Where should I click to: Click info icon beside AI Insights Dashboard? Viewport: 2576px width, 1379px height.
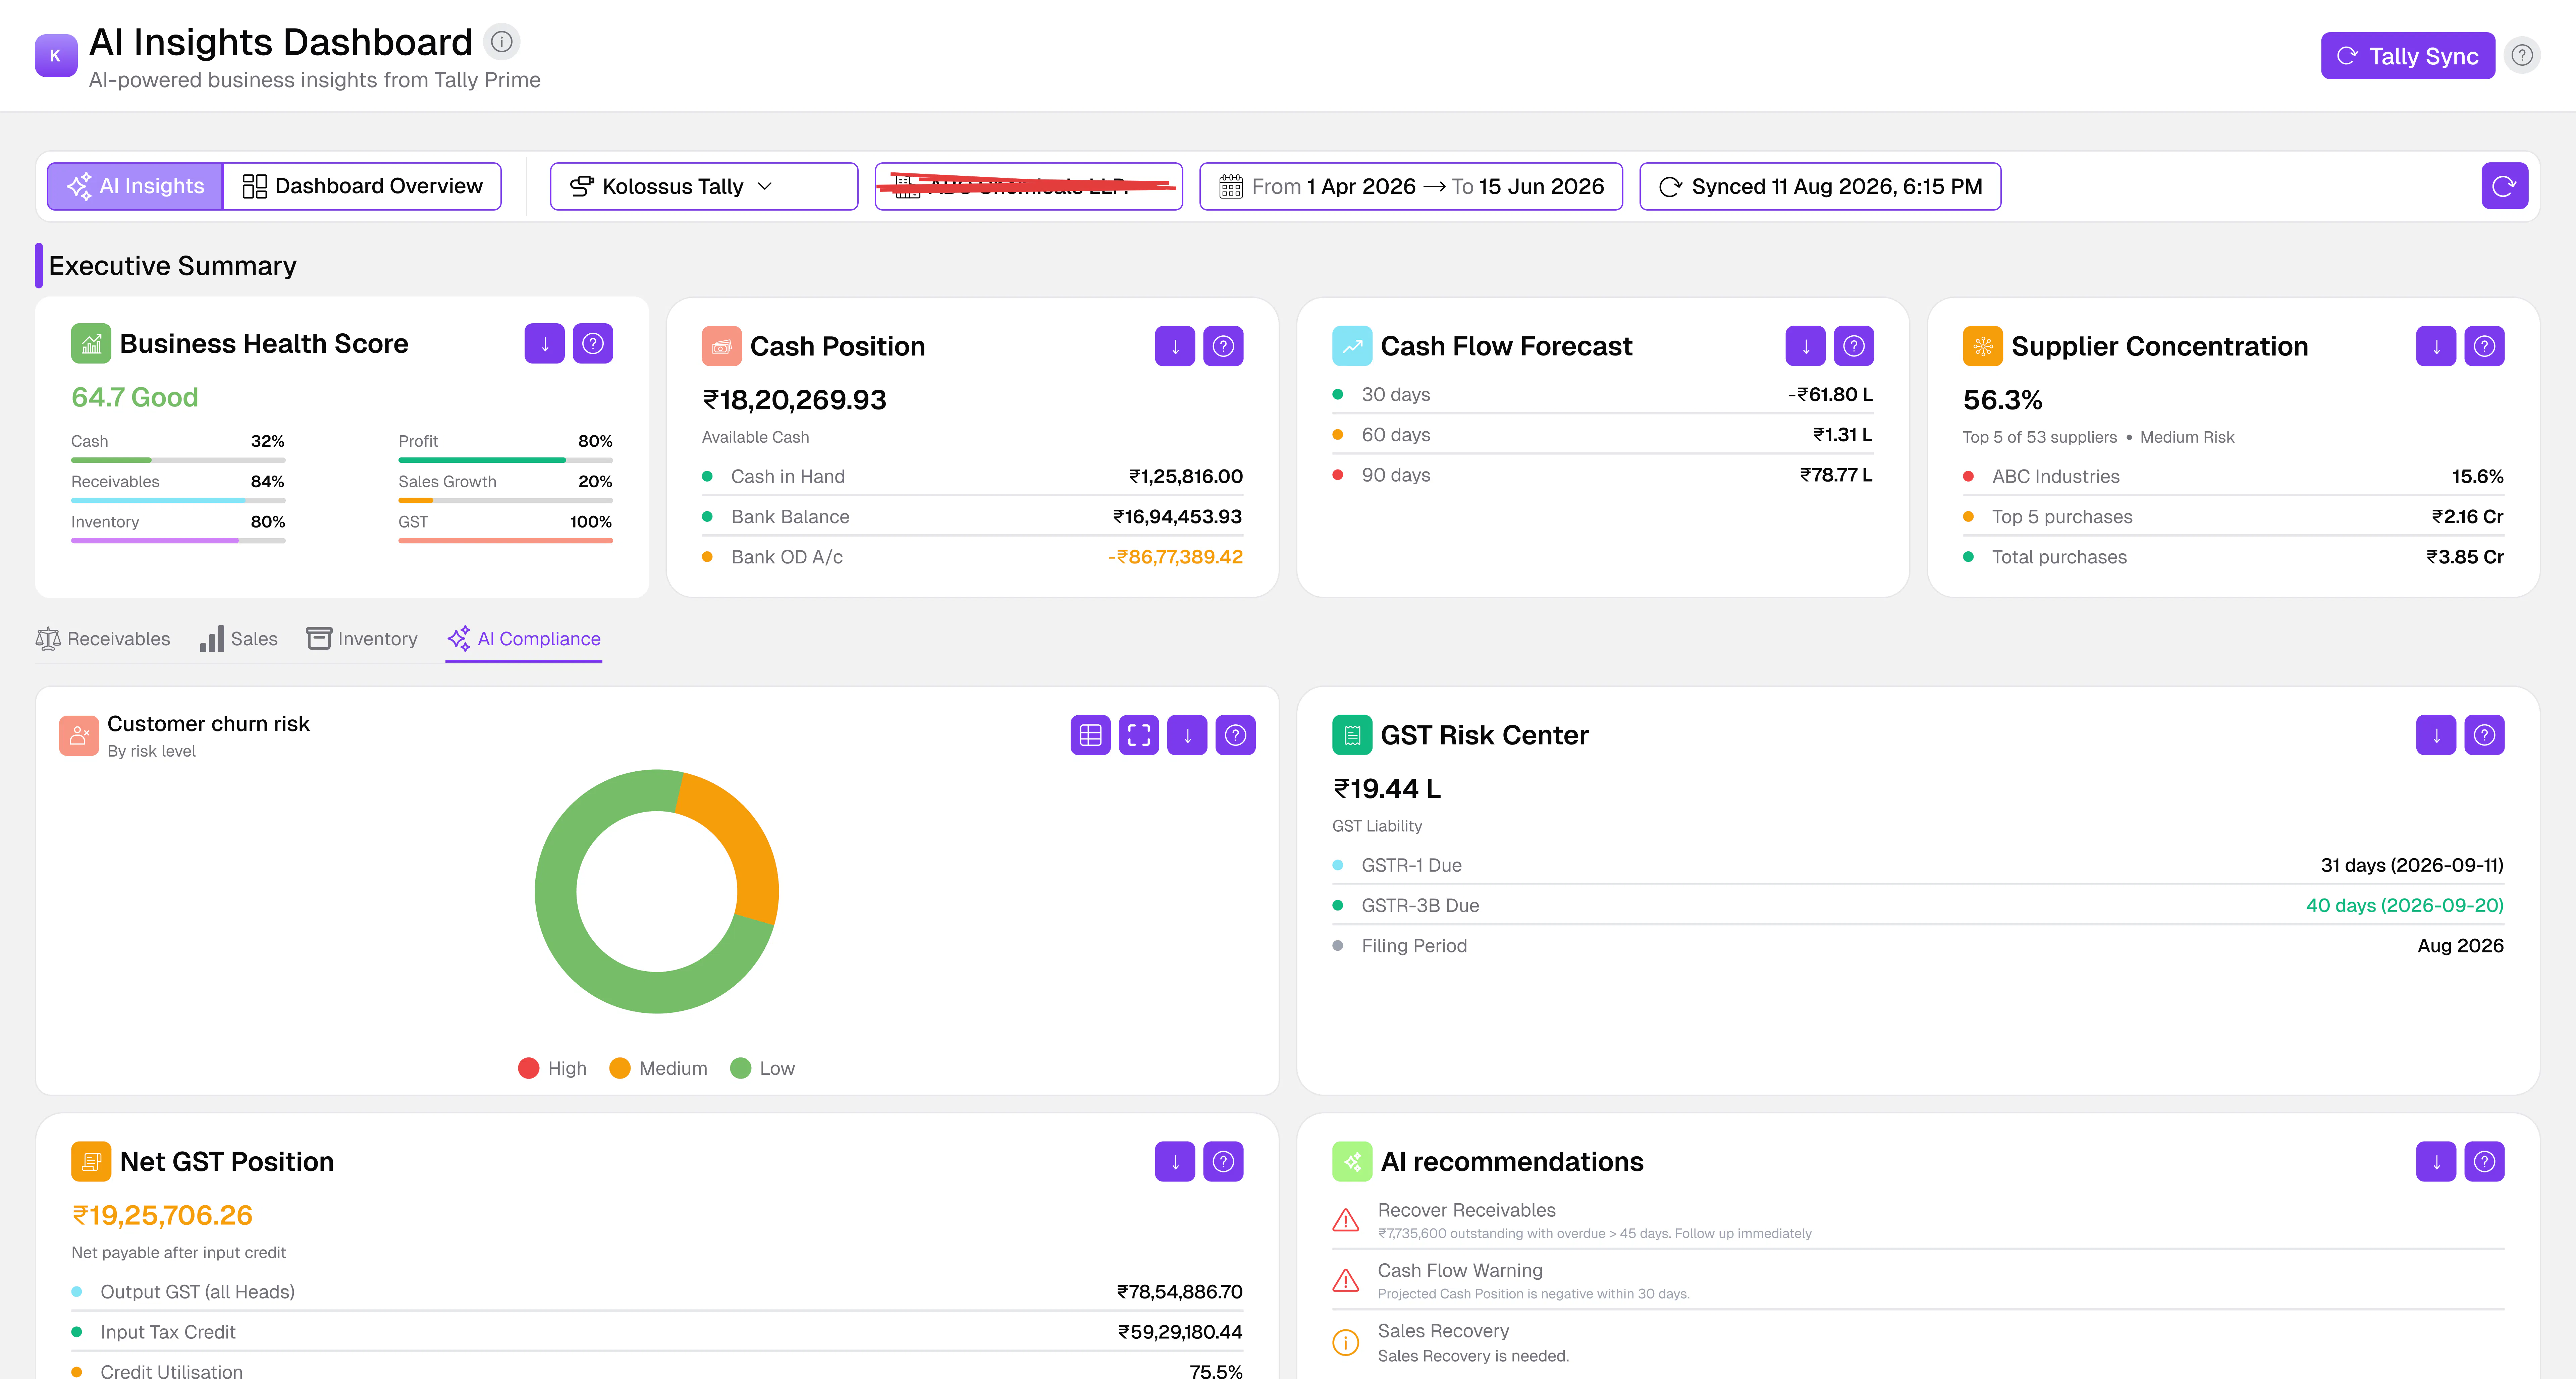(502, 42)
